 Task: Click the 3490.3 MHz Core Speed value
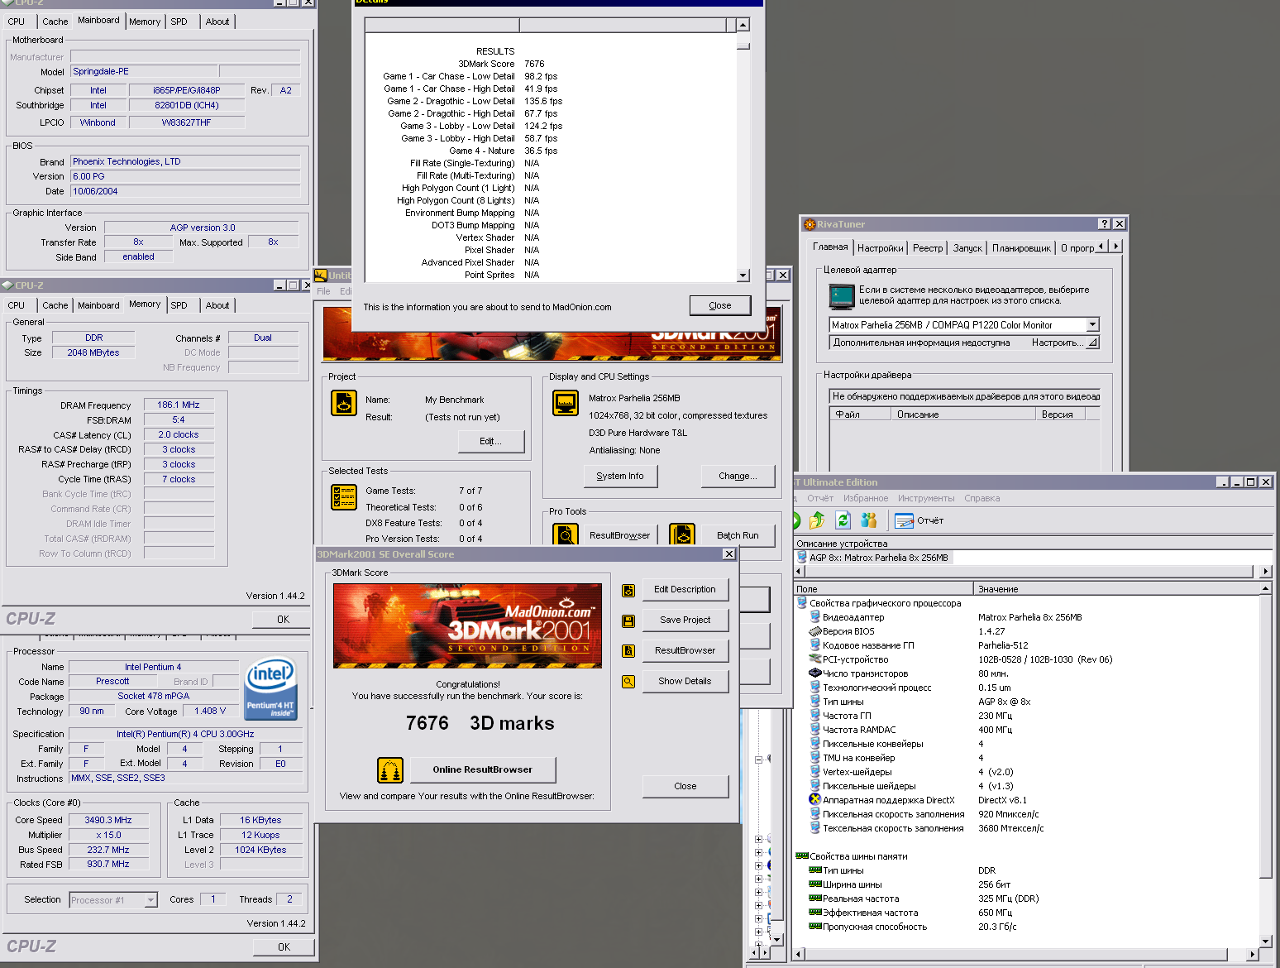pyautogui.click(x=108, y=821)
